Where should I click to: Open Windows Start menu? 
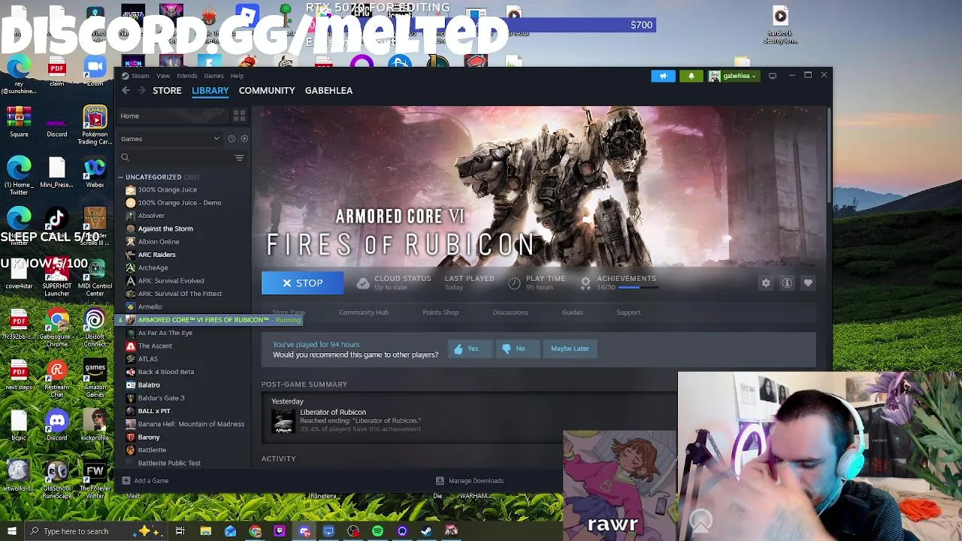click(x=11, y=531)
